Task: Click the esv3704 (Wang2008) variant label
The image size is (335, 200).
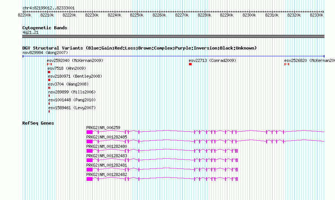Action: 68,84
